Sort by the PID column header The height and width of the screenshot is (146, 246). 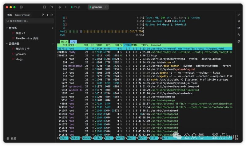pos(65,45)
